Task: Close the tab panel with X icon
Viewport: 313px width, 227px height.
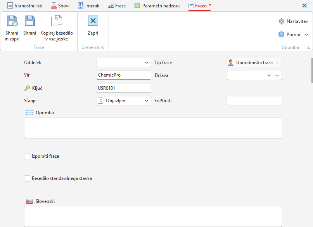Action: pyautogui.click(x=304, y=5)
